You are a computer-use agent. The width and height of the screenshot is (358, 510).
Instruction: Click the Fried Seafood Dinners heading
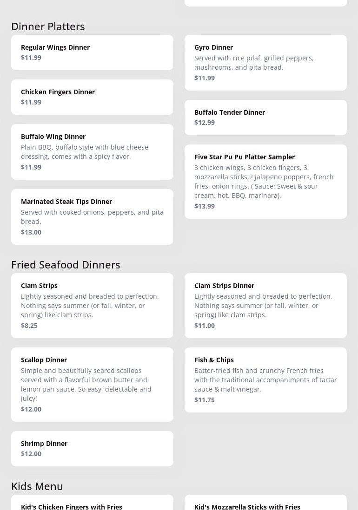click(x=66, y=265)
